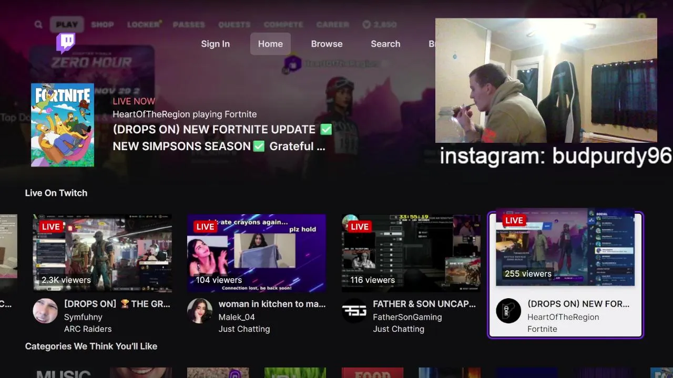This screenshot has width=673, height=378.
Task: Click the LIVE badge on Malek_04's thumbnail
Action: (205, 227)
